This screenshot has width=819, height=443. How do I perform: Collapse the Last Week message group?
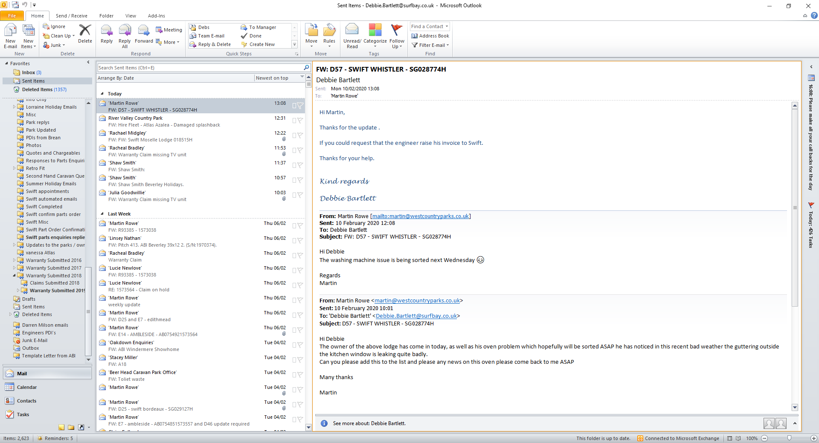[x=102, y=214]
